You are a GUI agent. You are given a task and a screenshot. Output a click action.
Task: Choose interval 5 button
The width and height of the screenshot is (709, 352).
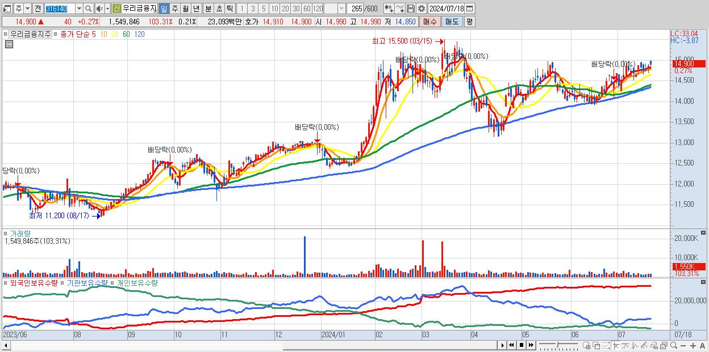(264, 9)
